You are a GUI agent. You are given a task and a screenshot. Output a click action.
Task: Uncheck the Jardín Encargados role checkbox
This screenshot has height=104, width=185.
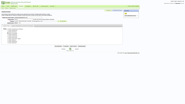pyautogui.click(x=8, y=33)
